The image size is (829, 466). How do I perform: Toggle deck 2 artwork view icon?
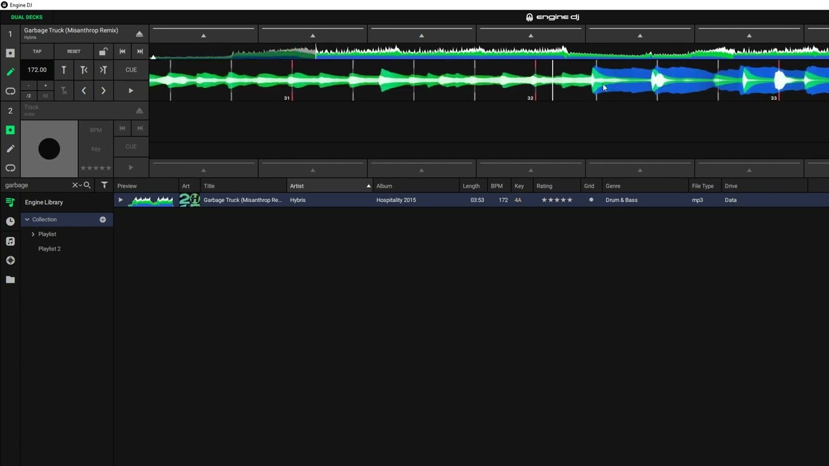[x=10, y=130]
